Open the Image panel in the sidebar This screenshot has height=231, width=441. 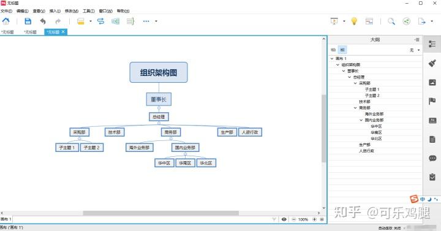pyautogui.click(x=432, y=82)
